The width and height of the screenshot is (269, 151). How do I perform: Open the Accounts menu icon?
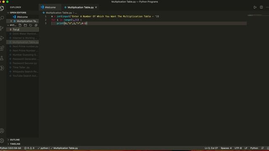tap(2, 131)
